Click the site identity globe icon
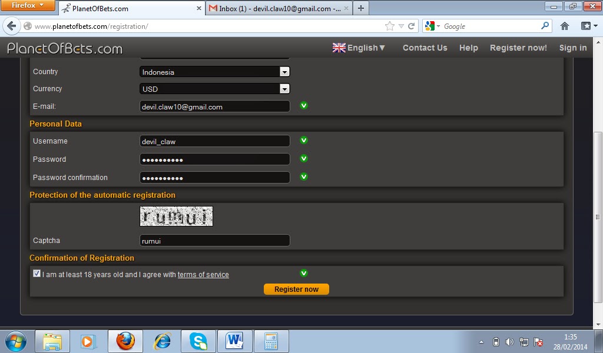 pos(27,26)
